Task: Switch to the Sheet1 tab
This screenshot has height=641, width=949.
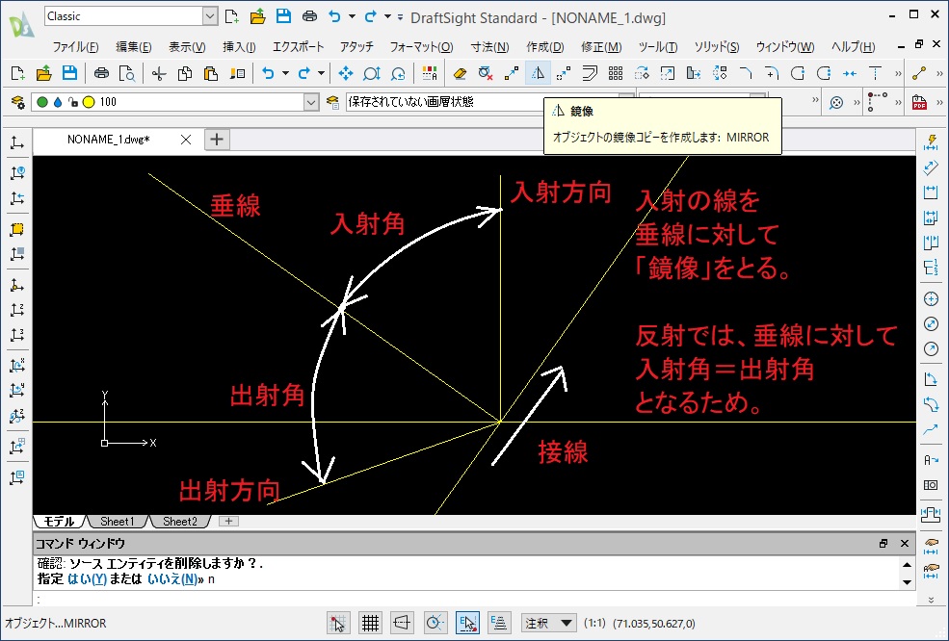Action: tap(117, 522)
